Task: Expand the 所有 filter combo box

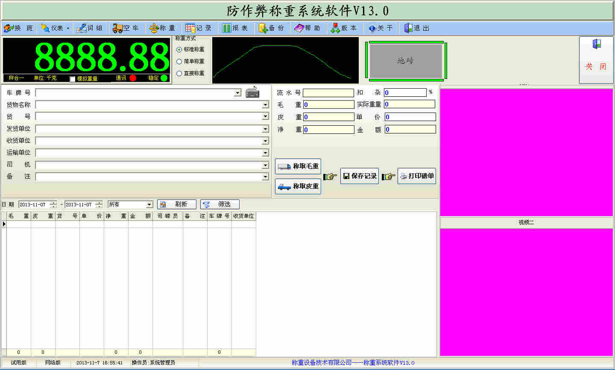Action: pos(149,205)
